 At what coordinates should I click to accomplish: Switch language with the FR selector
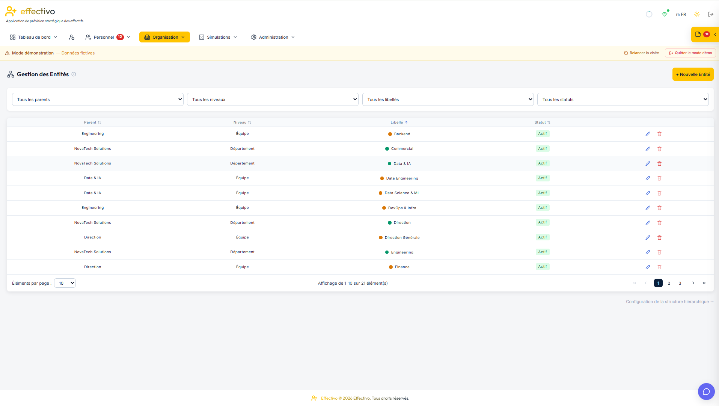coord(681,15)
